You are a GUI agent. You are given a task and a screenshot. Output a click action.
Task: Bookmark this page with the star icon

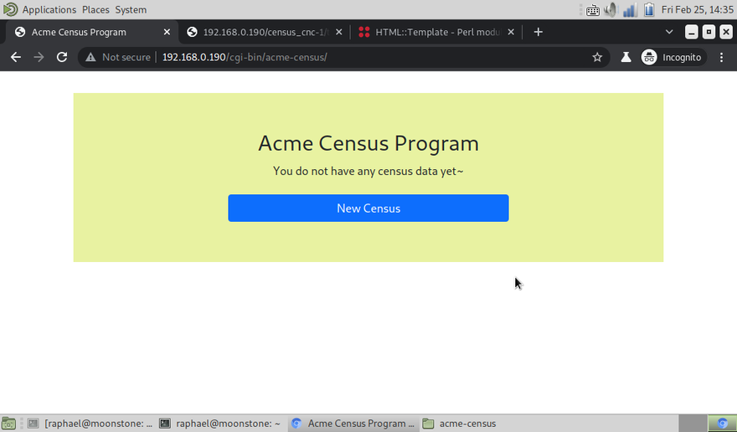tap(597, 57)
